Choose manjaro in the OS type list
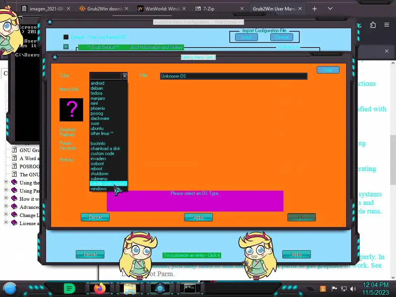The image size is (396, 297). tap(98, 98)
